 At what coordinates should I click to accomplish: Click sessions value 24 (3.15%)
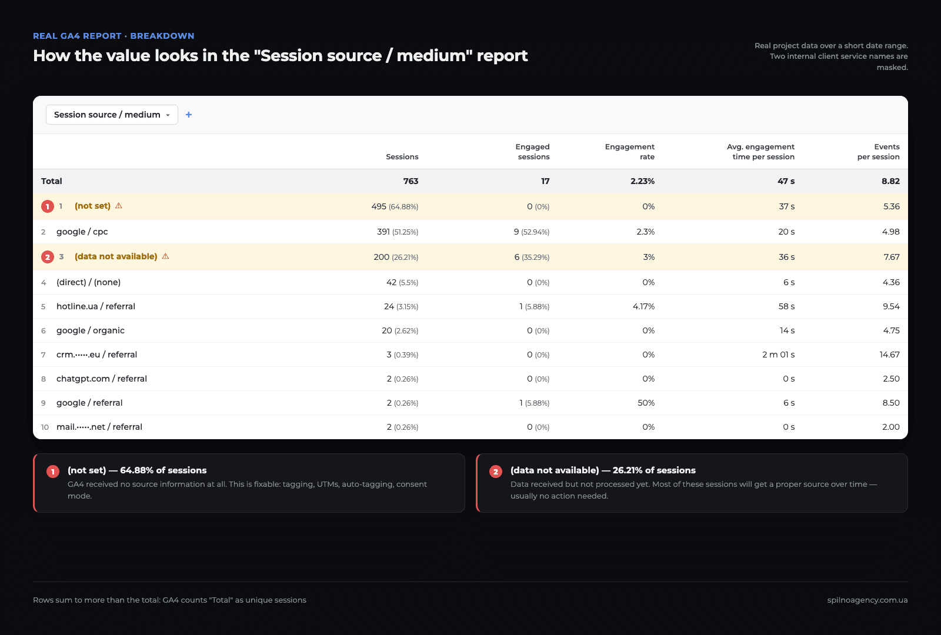click(401, 306)
